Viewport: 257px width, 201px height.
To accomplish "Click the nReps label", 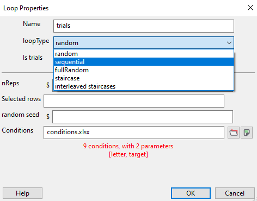I will (x=10, y=83).
